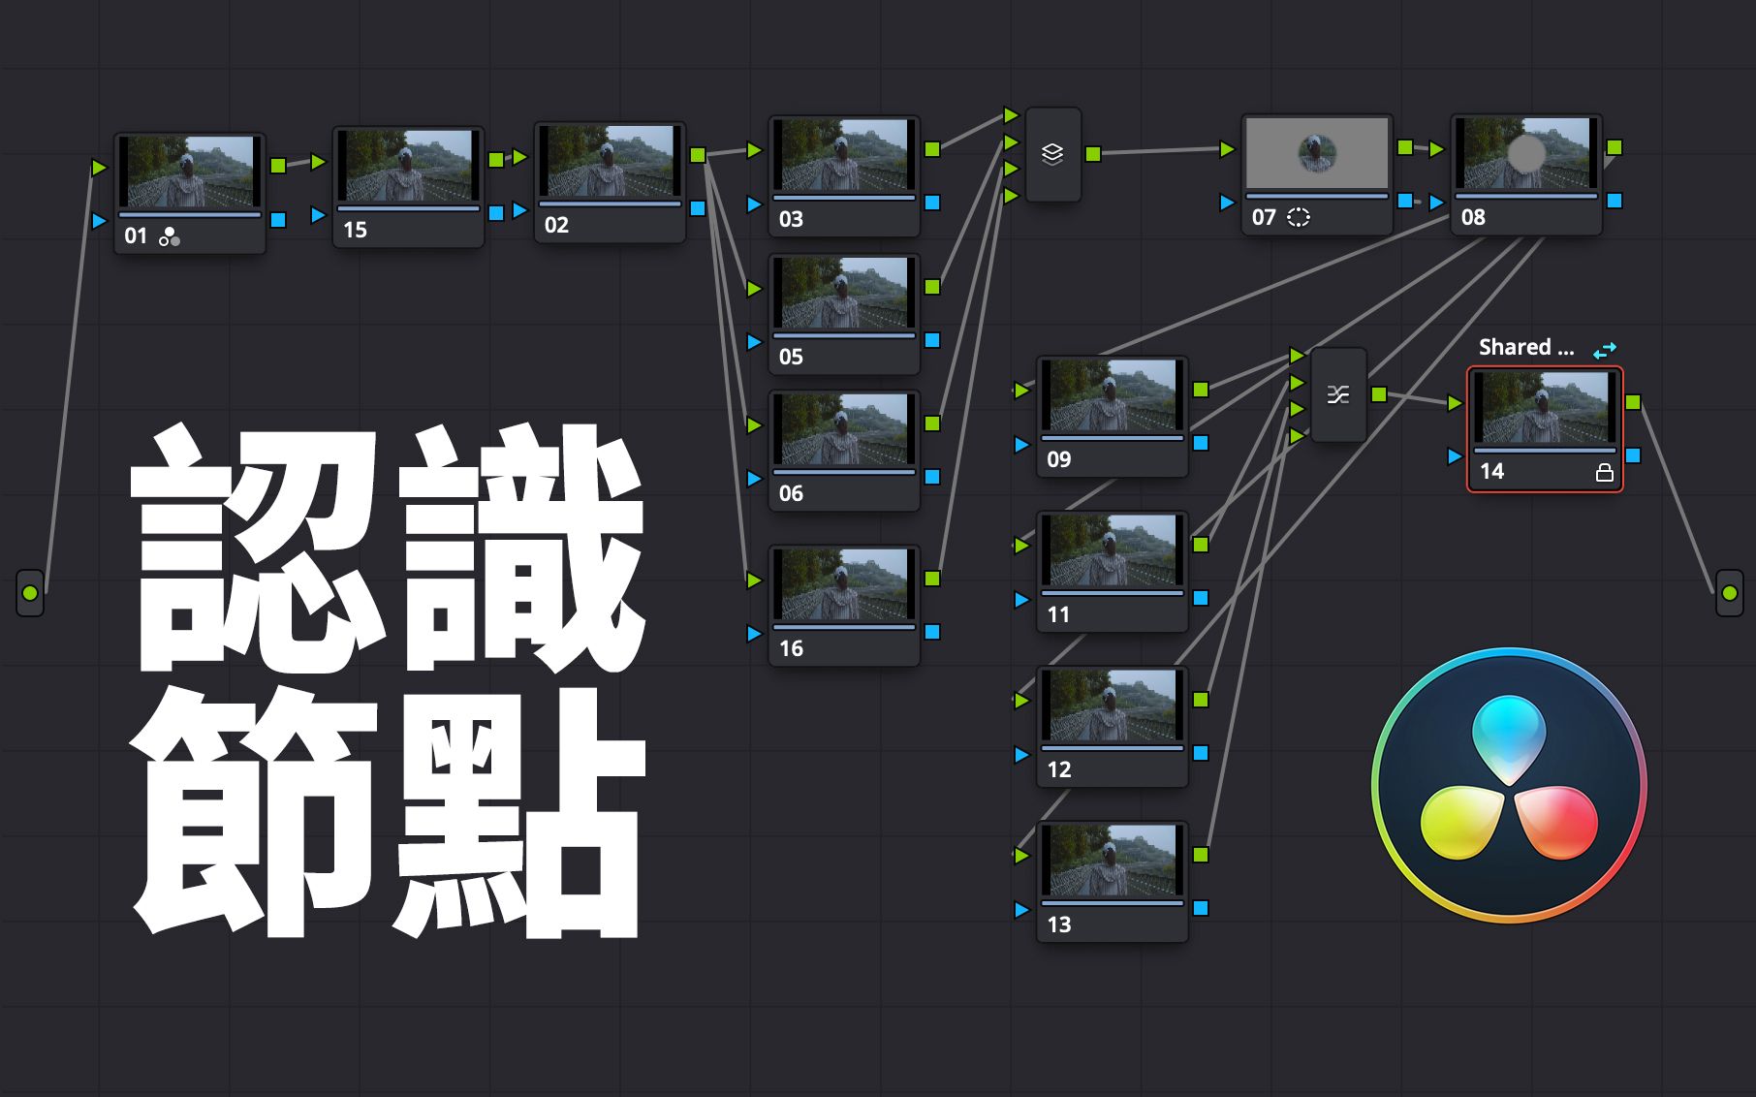The image size is (1756, 1097).
Task: Click the '12' node number label
Action: point(1059,770)
